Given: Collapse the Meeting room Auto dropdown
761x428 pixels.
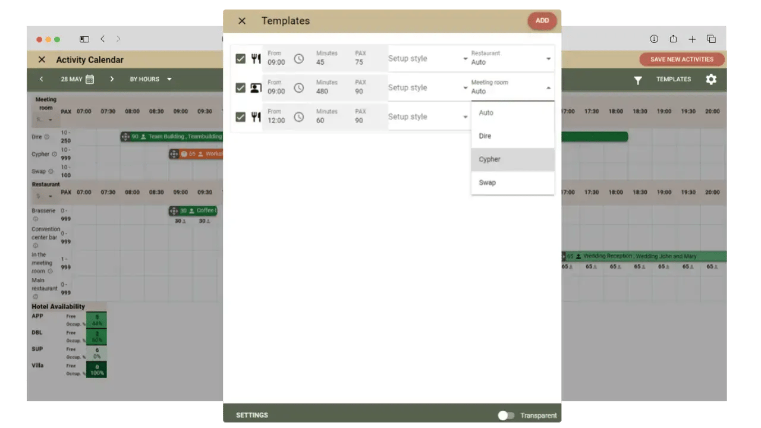Looking at the screenshot, I should [x=511, y=87].
